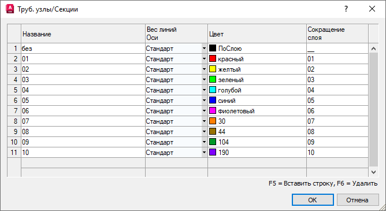Click the purple color 190 swatch
This screenshot has width=386, height=211.
tap(213, 152)
